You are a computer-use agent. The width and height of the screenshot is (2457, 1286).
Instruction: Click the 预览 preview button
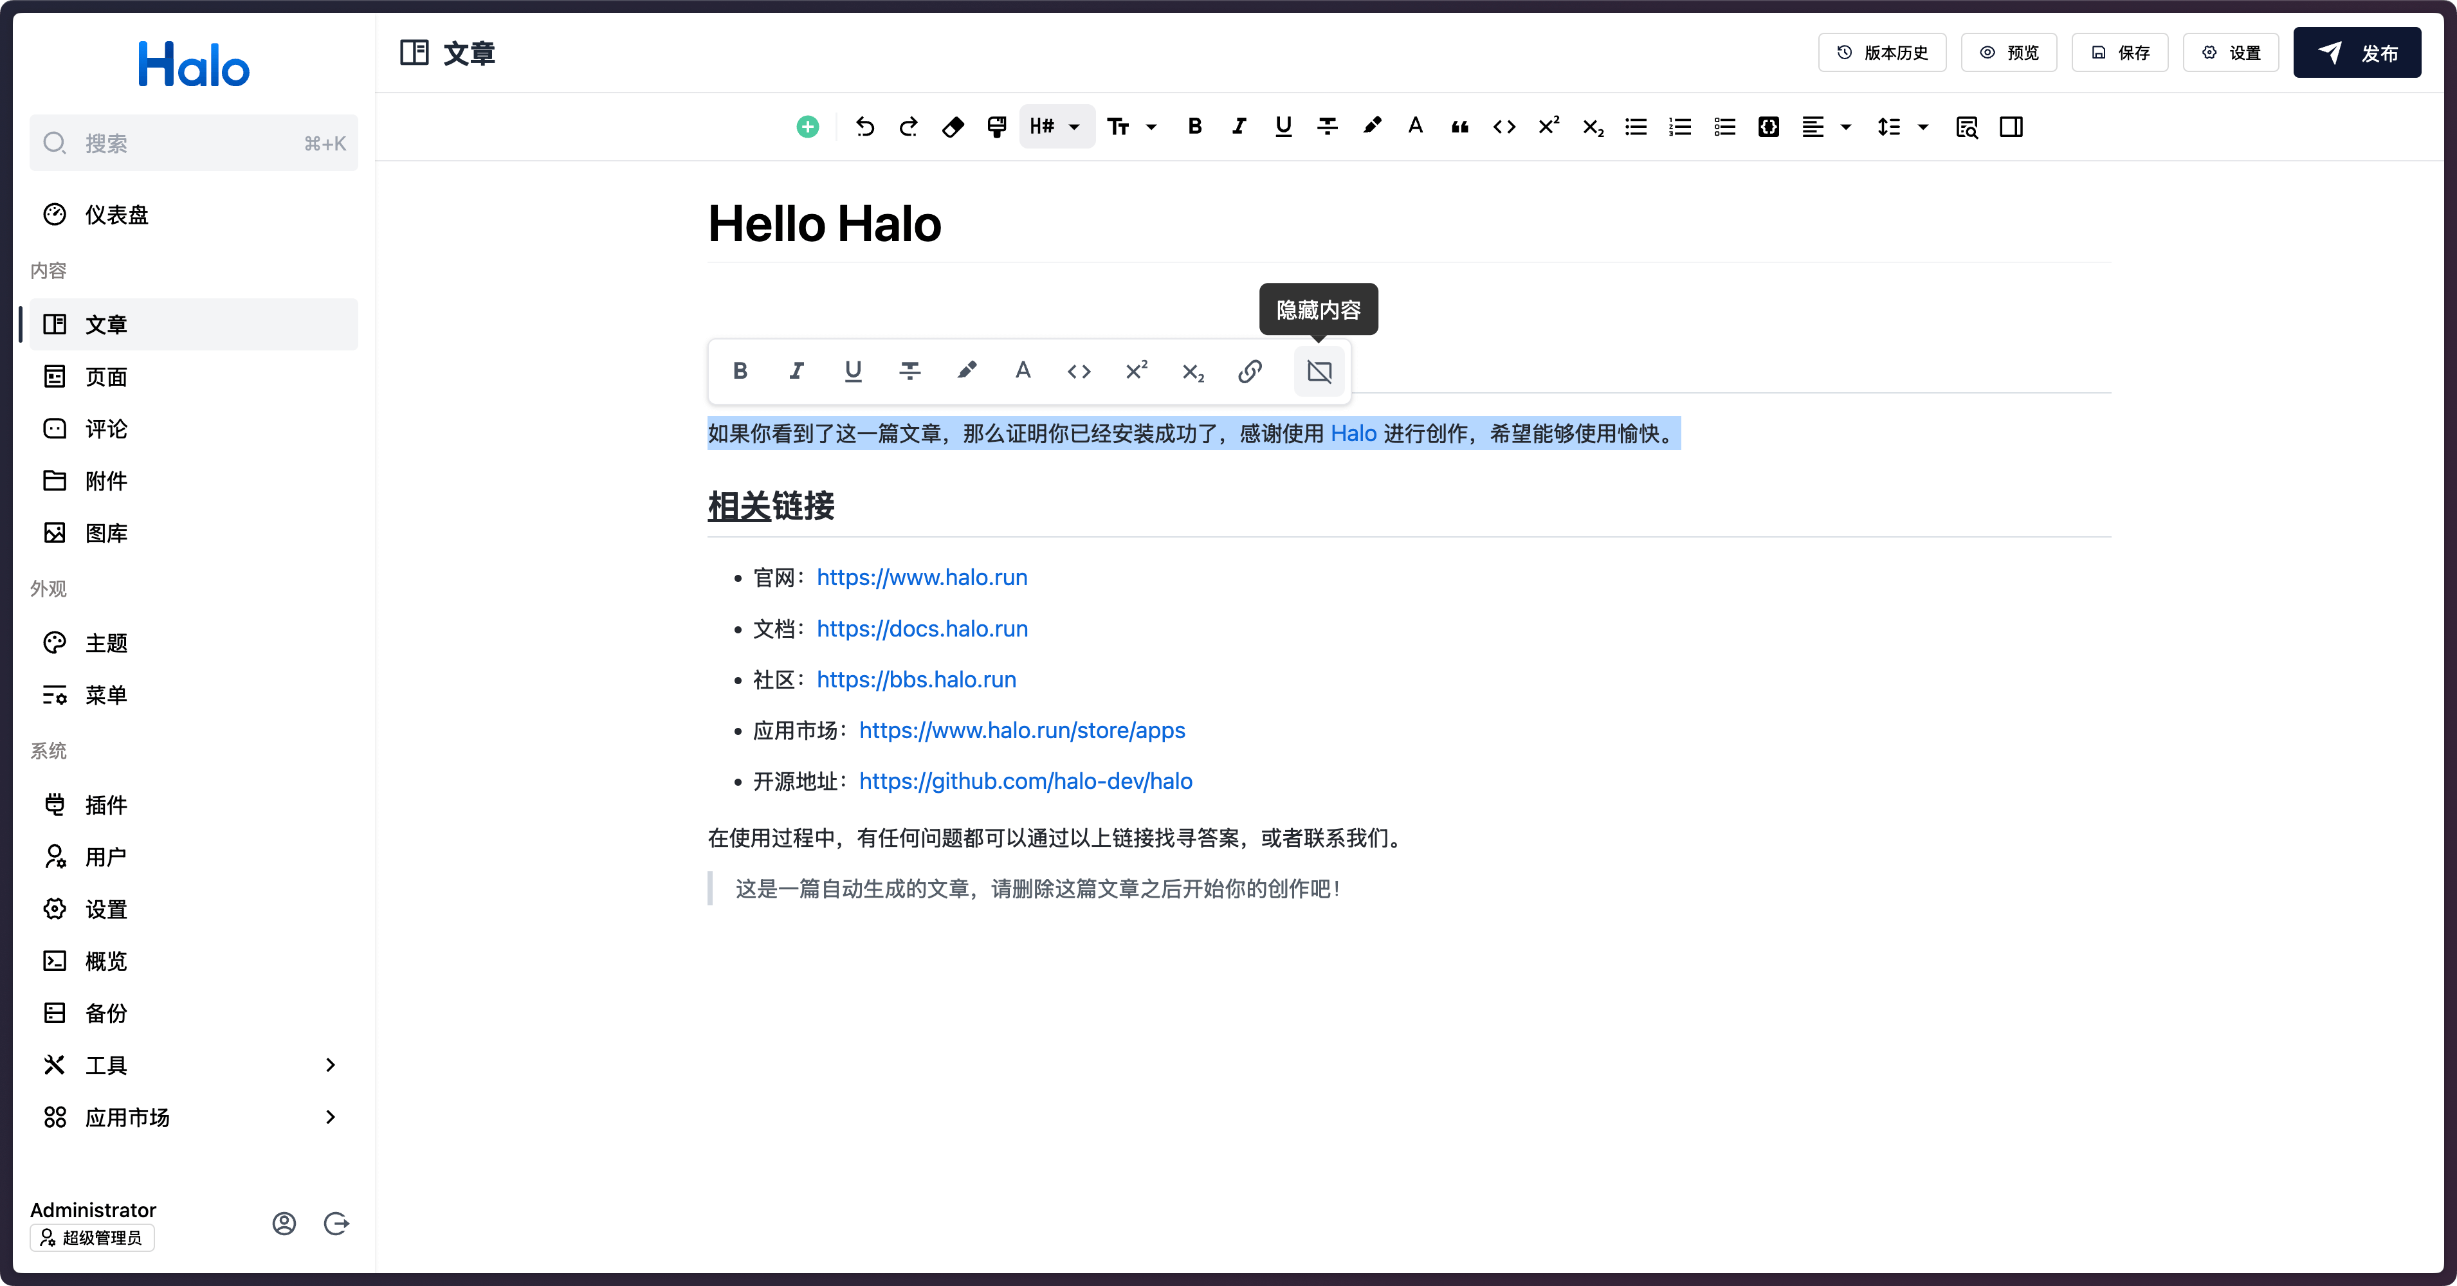point(2009,53)
